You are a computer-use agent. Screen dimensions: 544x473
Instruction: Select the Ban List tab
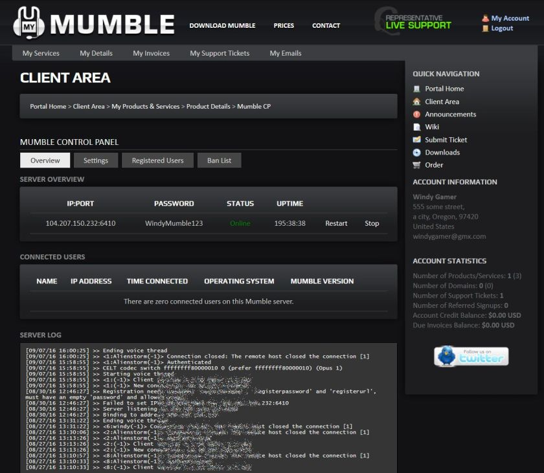(219, 160)
